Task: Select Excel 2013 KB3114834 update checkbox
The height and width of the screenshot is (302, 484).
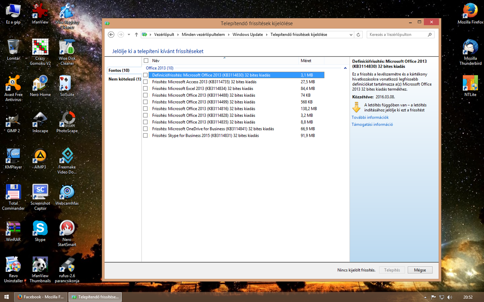Action: (x=146, y=89)
